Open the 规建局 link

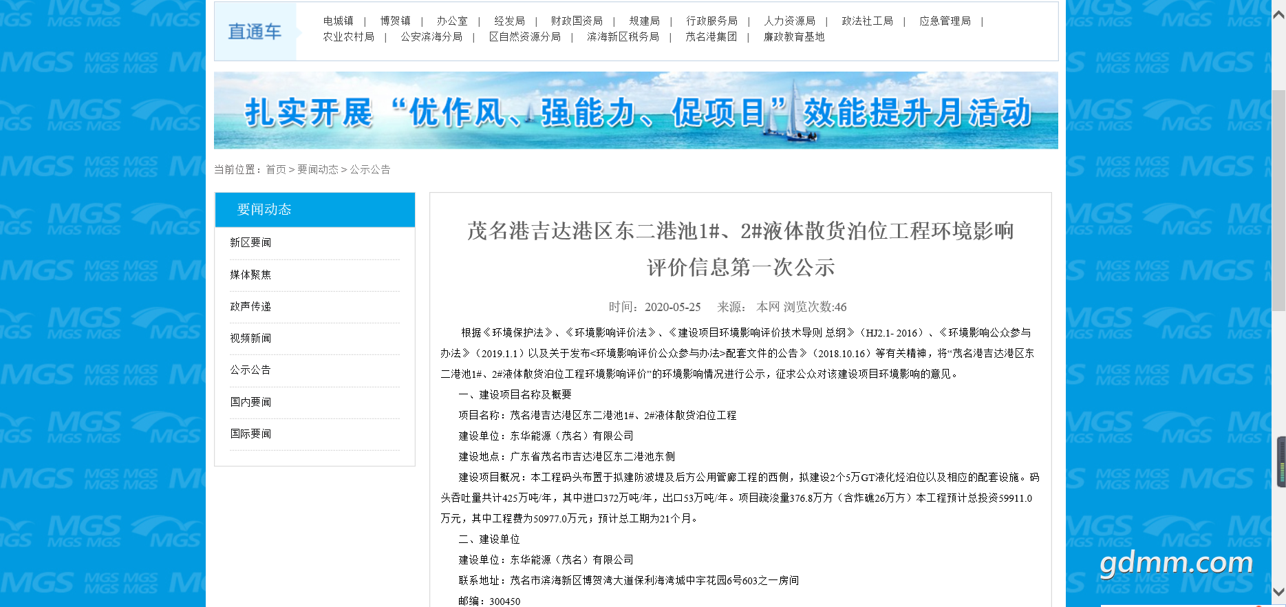pos(645,21)
